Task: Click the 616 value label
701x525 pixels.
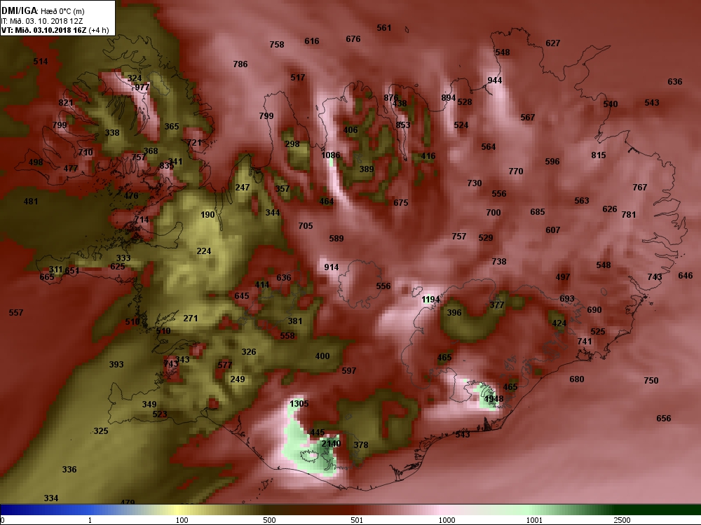Action: [x=312, y=41]
